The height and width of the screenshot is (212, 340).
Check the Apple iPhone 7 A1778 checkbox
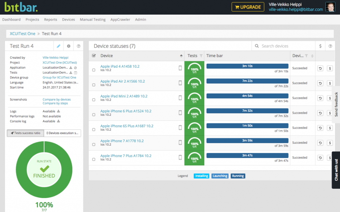pyautogui.click(x=94, y=145)
